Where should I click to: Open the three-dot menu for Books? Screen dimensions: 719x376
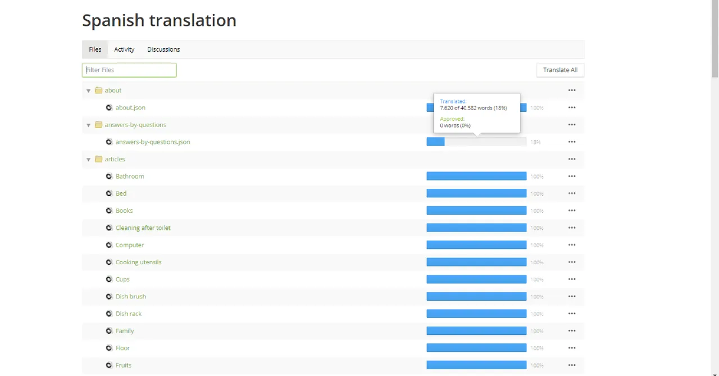tap(571, 211)
